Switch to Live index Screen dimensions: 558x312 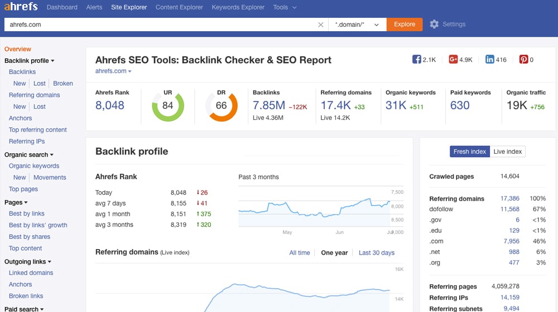[x=507, y=152]
